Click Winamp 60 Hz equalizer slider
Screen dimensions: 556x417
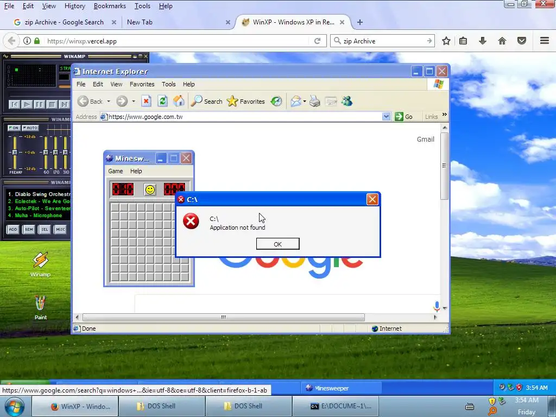point(46,152)
